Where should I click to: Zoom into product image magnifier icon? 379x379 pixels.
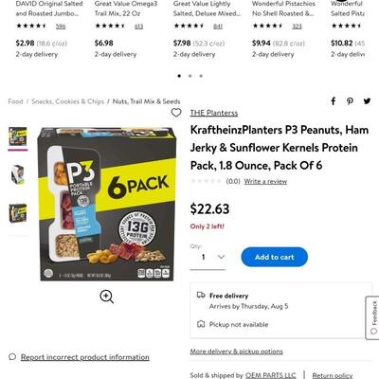click(x=107, y=297)
